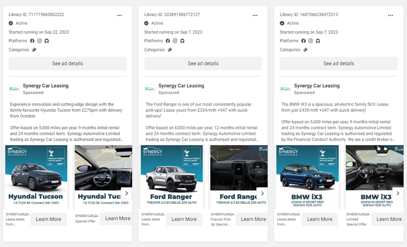Click Instagram platform icon in Hyundai Tucson ad

pyautogui.click(x=39, y=41)
